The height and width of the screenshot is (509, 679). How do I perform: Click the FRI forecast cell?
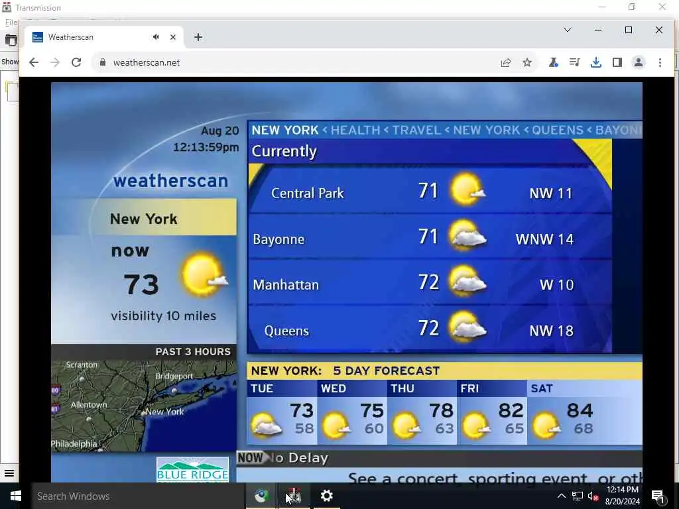(x=493, y=412)
